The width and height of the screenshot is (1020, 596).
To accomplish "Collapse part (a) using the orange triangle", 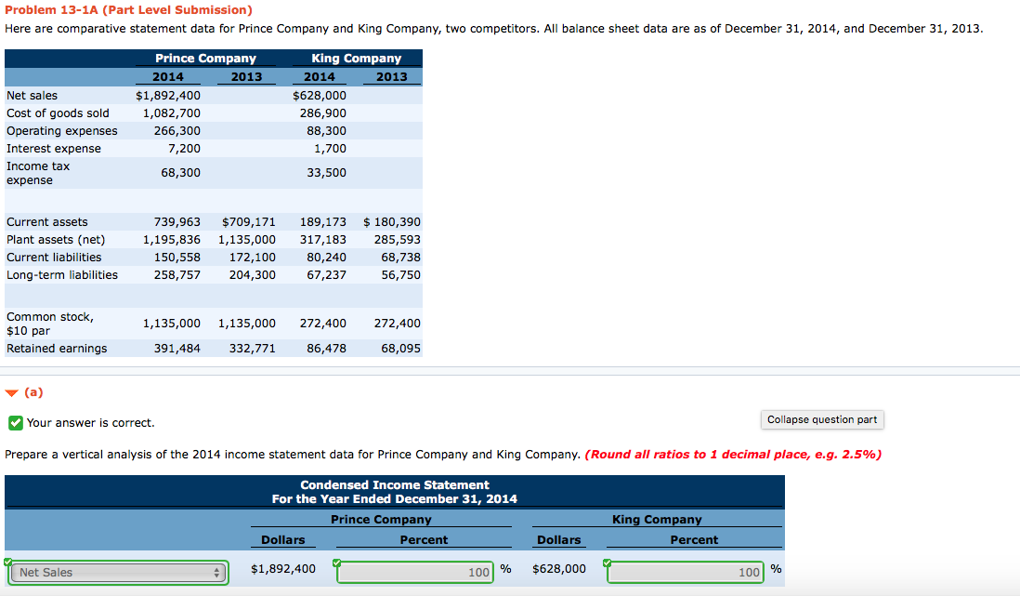I will click(x=11, y=392).
